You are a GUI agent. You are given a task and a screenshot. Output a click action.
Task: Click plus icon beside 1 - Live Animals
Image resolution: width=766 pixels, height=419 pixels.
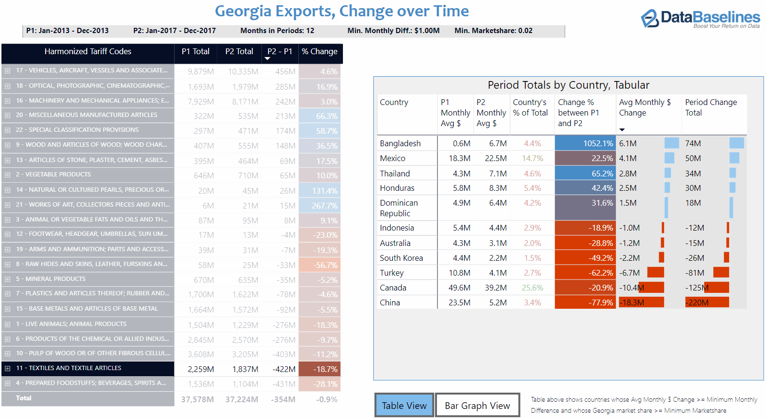click(8, 325)
